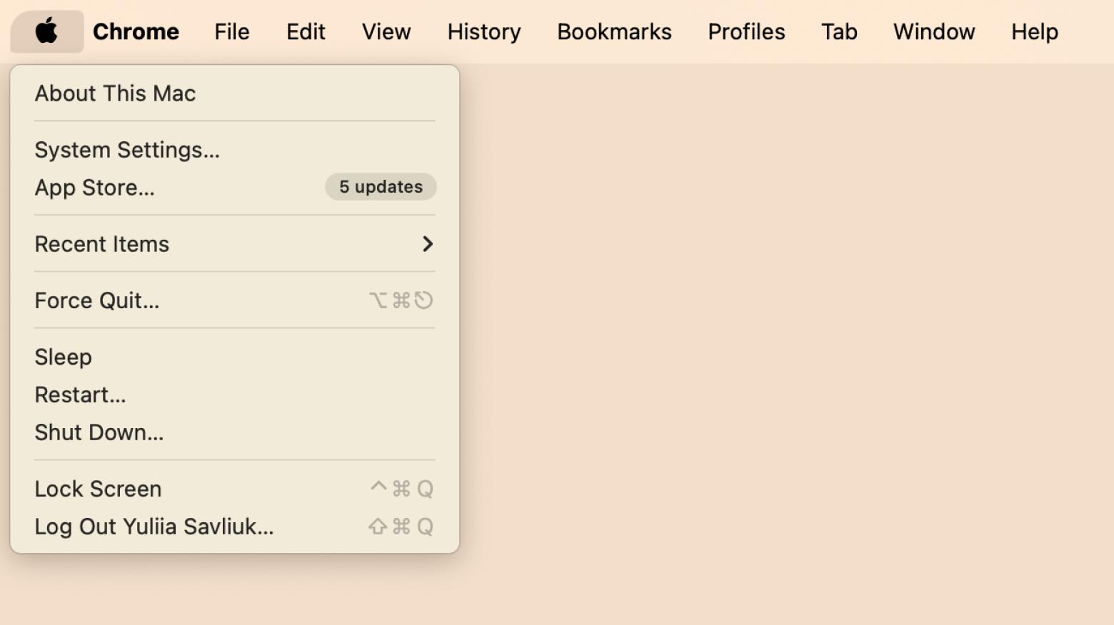
Task: Open the File menu
Action: click(232, 31)
